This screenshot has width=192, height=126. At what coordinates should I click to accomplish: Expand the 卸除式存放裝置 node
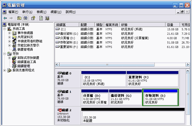[9, 58]
